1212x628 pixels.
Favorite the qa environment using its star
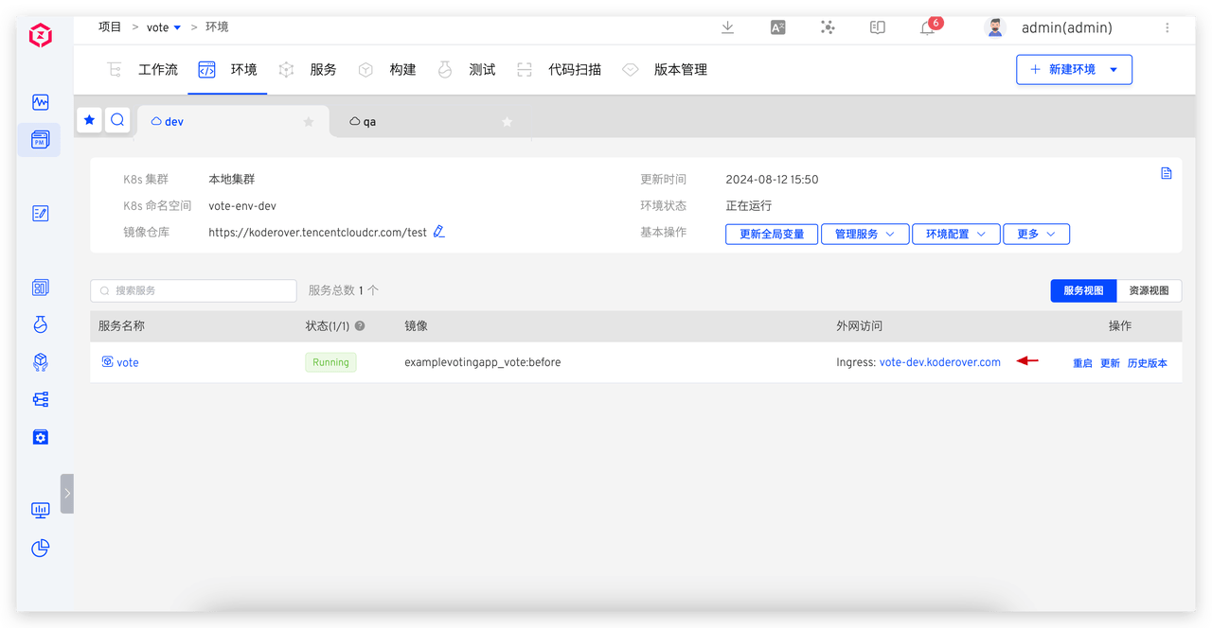507,121
